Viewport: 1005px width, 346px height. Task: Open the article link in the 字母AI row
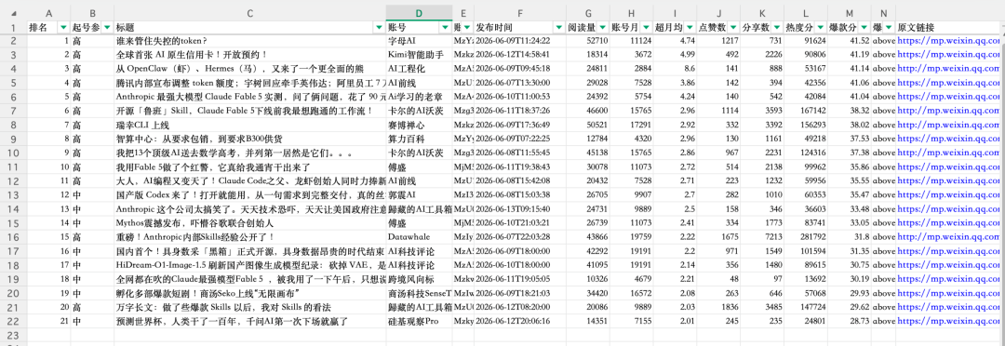click(x=948, y=40)
